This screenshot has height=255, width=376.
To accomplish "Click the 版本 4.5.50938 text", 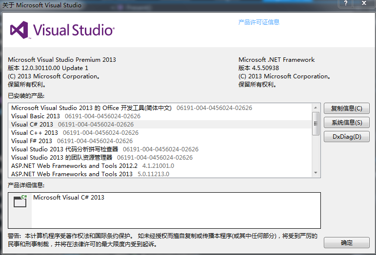I will click(258, 68).
